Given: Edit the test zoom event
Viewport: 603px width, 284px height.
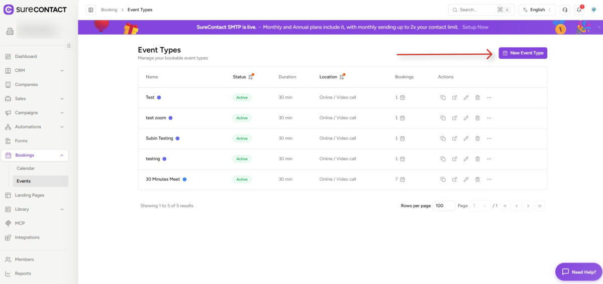Looking at the screenshot, I should point(466,118).
